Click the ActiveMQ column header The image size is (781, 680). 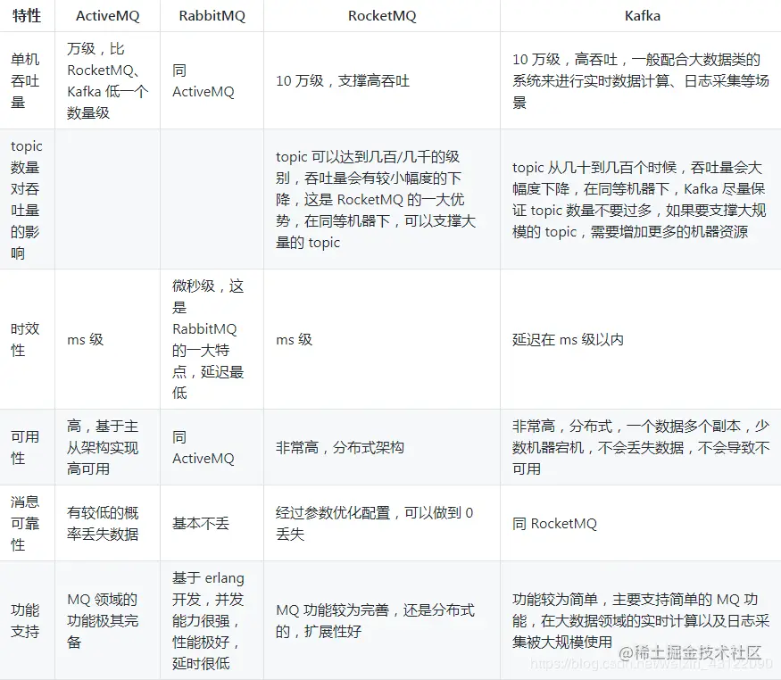click(108, 16)
